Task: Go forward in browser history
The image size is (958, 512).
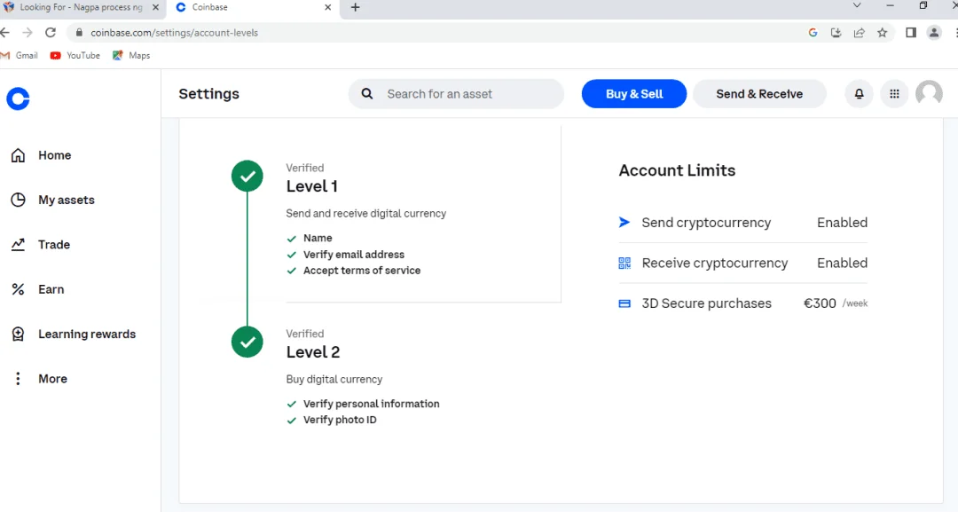Action: tap(27, 32)
